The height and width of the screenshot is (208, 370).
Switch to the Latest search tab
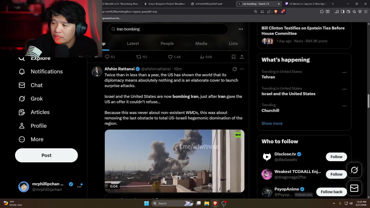click(133, 44)
